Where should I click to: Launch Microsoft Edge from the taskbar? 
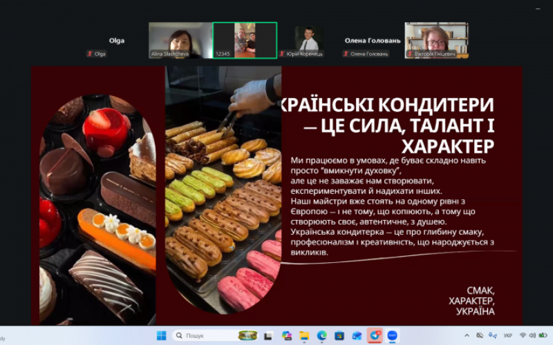322,335
